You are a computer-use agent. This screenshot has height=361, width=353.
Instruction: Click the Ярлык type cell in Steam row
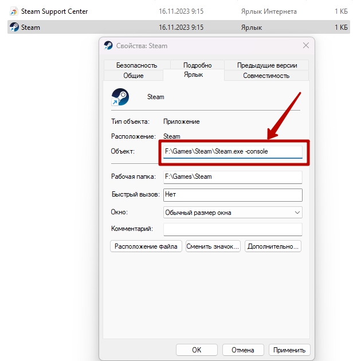click(252, 28)
